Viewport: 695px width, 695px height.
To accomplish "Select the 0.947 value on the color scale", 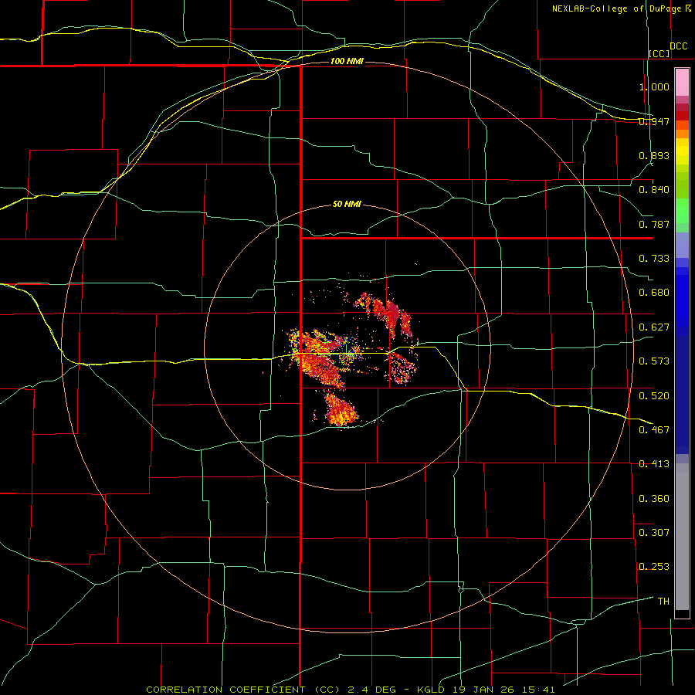I will click(654, 121).
